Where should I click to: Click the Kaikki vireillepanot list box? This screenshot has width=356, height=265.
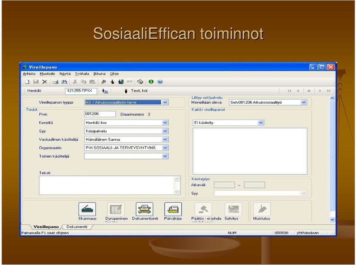[x=250, y=151]
